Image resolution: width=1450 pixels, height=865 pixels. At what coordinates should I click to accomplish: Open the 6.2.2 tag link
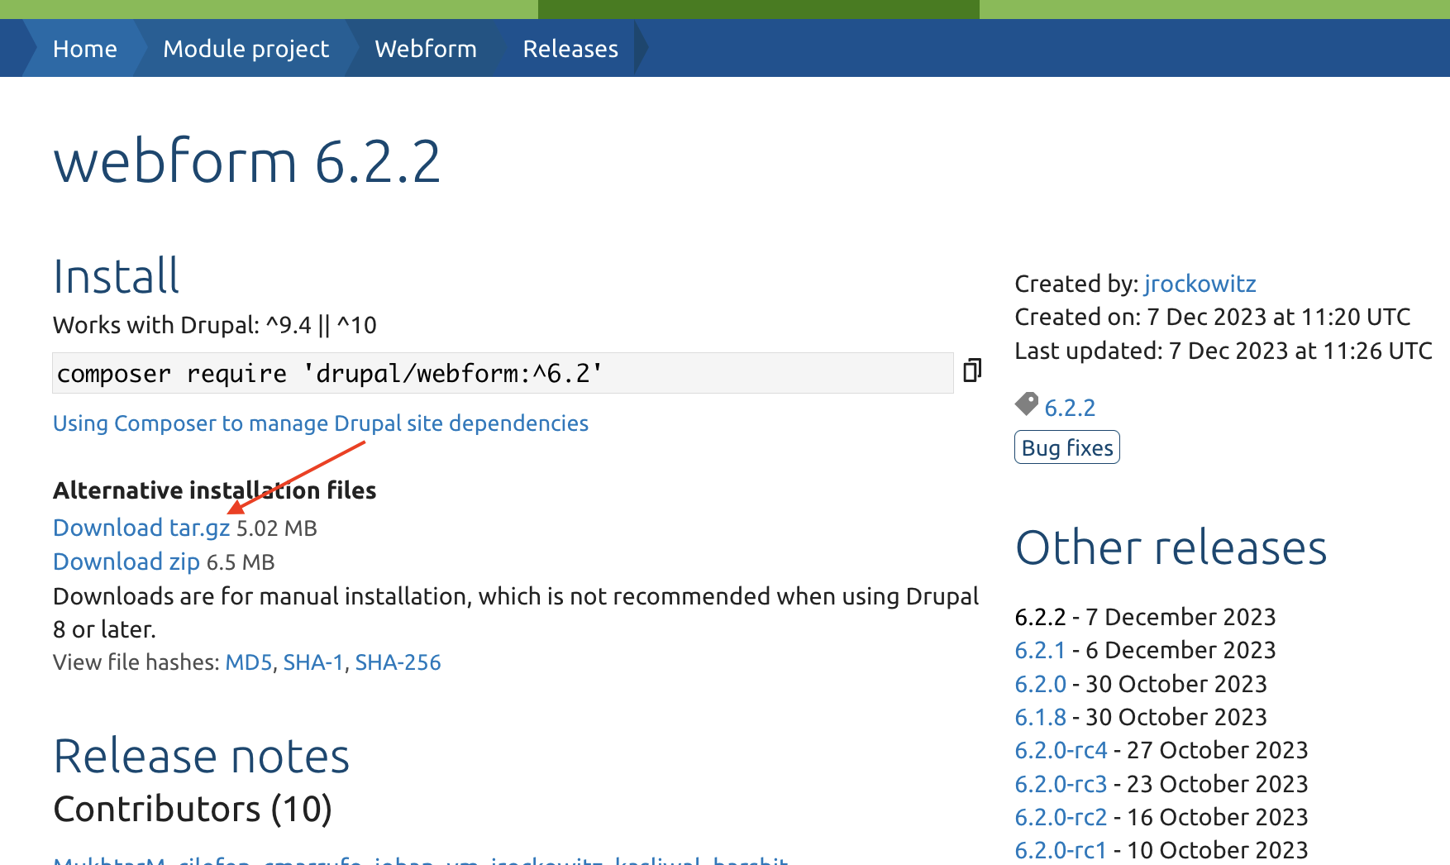coord(1070,408)
